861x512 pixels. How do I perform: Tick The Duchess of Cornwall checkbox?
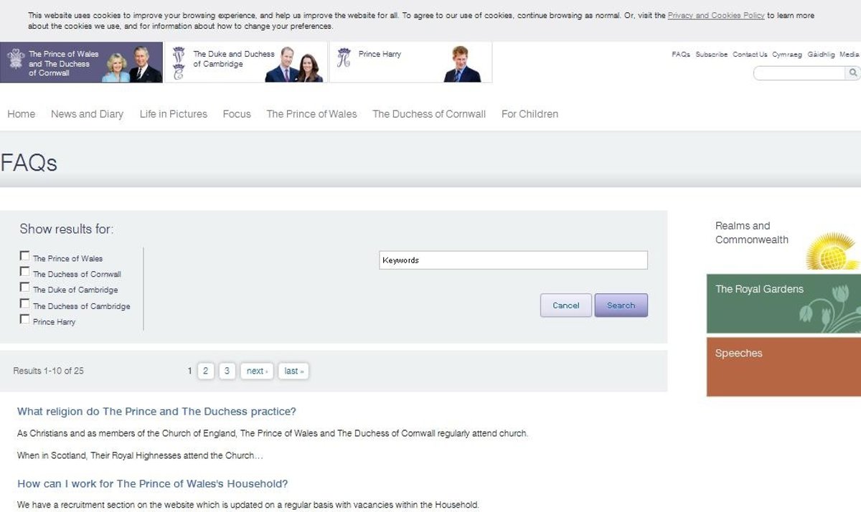[25, 272]
